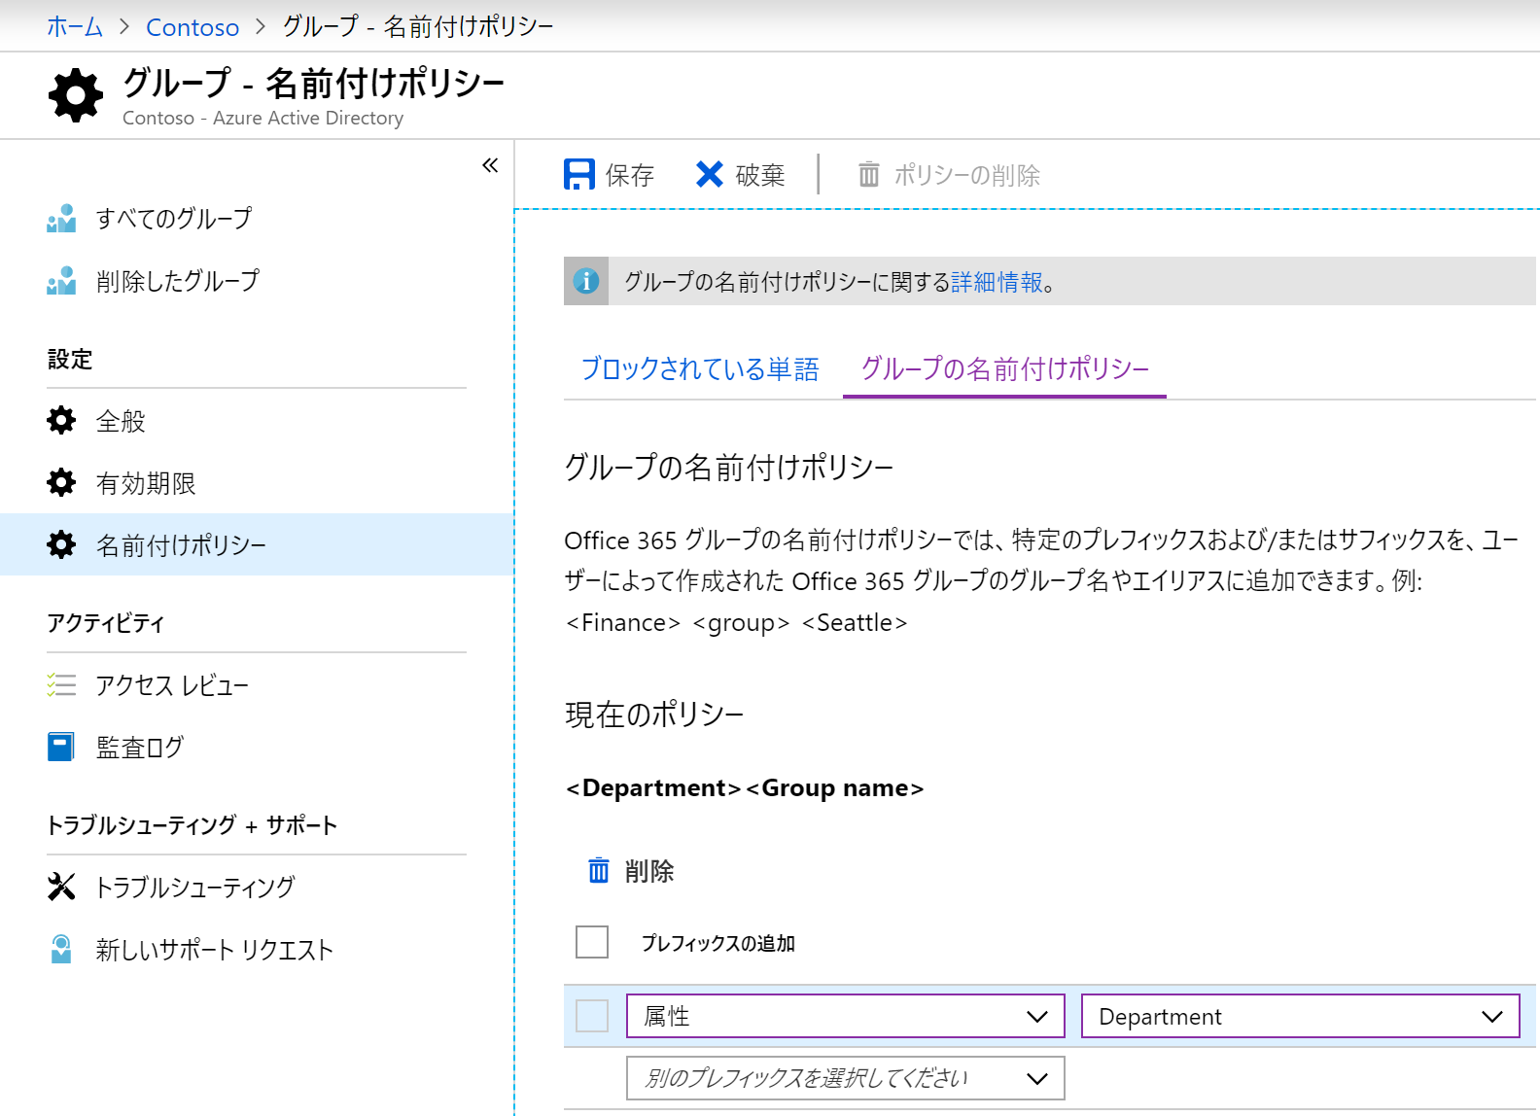Click the blue X discard icon
This screenshot has width=1540, height=1116.
click(x=710, y=175)
